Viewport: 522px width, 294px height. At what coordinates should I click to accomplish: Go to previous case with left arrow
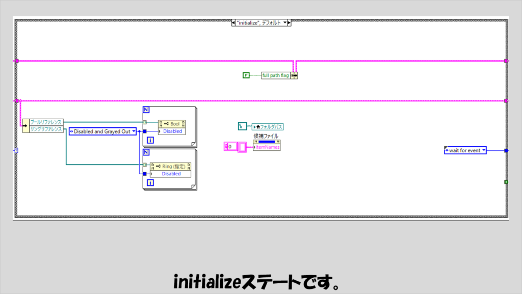point(233,22)
